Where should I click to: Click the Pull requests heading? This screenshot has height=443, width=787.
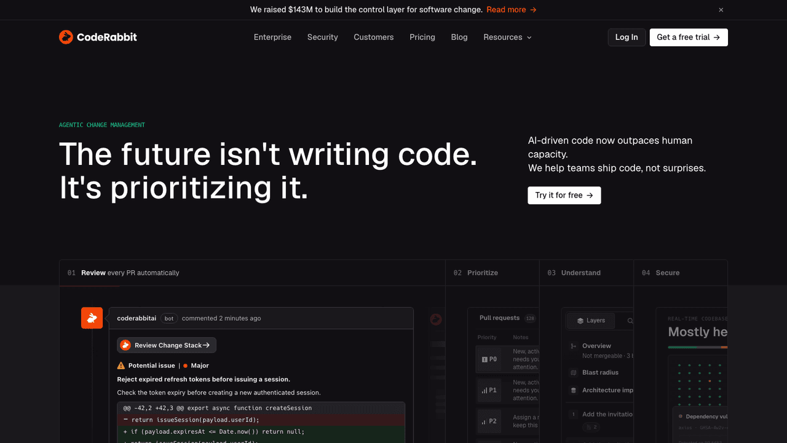point(499,318)
